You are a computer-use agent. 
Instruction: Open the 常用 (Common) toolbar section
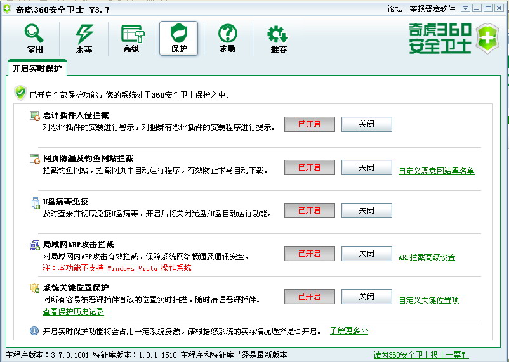tap(35, 38)
